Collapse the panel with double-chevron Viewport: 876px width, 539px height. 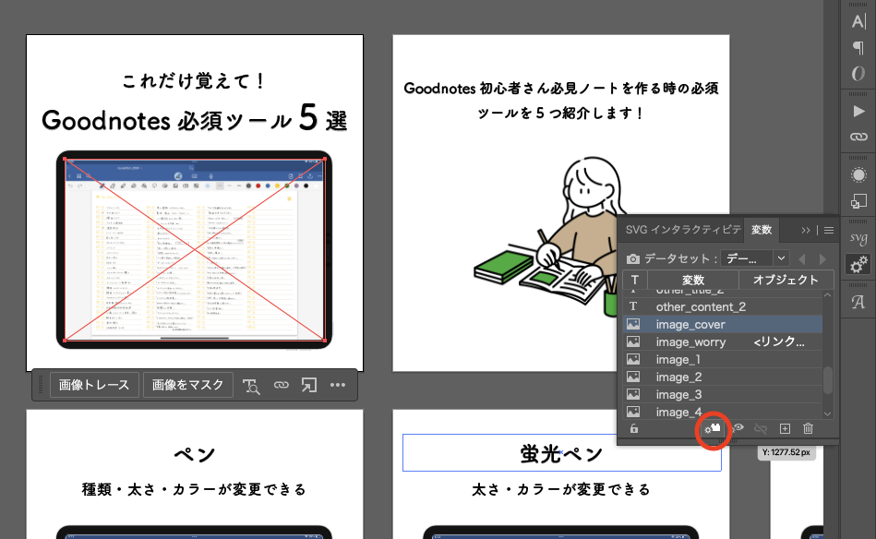(805, 230)
